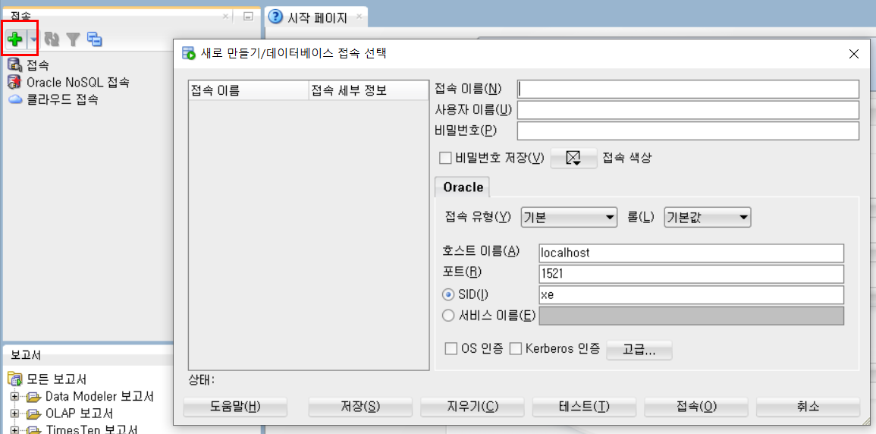This screenshot has height=434, width=876.
Task: Click the Data Modeler 보고서 folder icon
Action: pyautogui.click(x=34, y=397)
